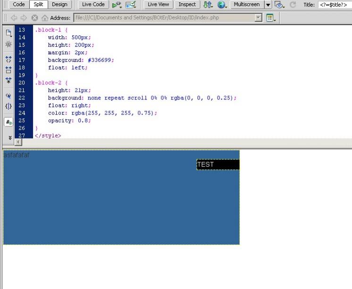Switch to Split view
This screenshot has height=289, width=352.
coord(38,5)
